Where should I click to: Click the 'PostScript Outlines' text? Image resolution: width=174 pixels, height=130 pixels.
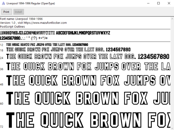12,26
